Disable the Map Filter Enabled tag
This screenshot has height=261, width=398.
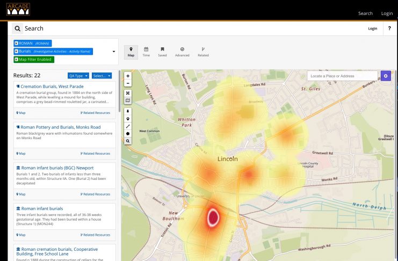tap(17, 59)
